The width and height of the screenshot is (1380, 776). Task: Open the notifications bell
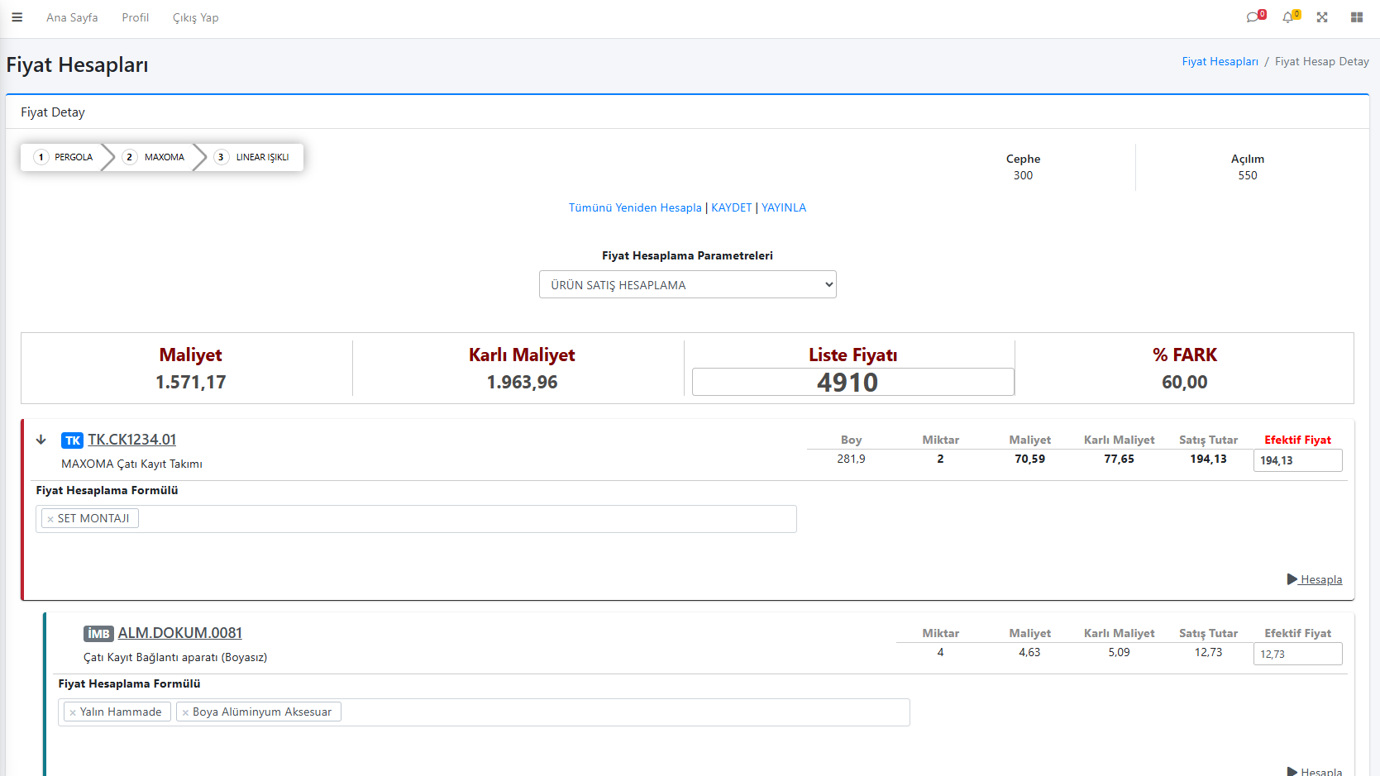(x=1288, y=17)
